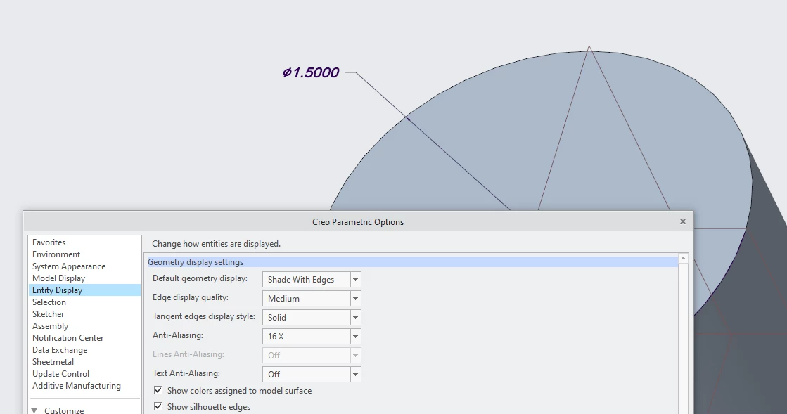
Task: Open the Edge display quality dropdown
Action: point(355,299)
